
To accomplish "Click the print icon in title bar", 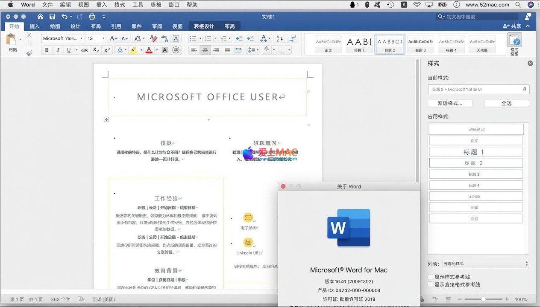I will 91,17.
